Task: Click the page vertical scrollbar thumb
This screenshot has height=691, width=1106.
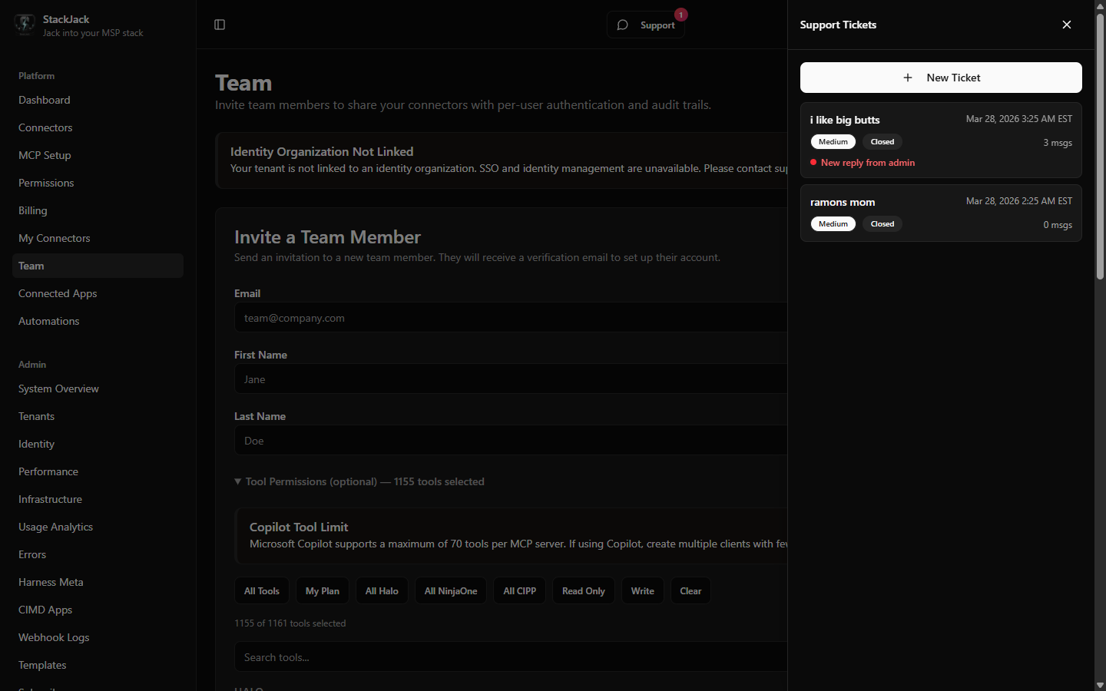Action: (x=1100, y=146)
